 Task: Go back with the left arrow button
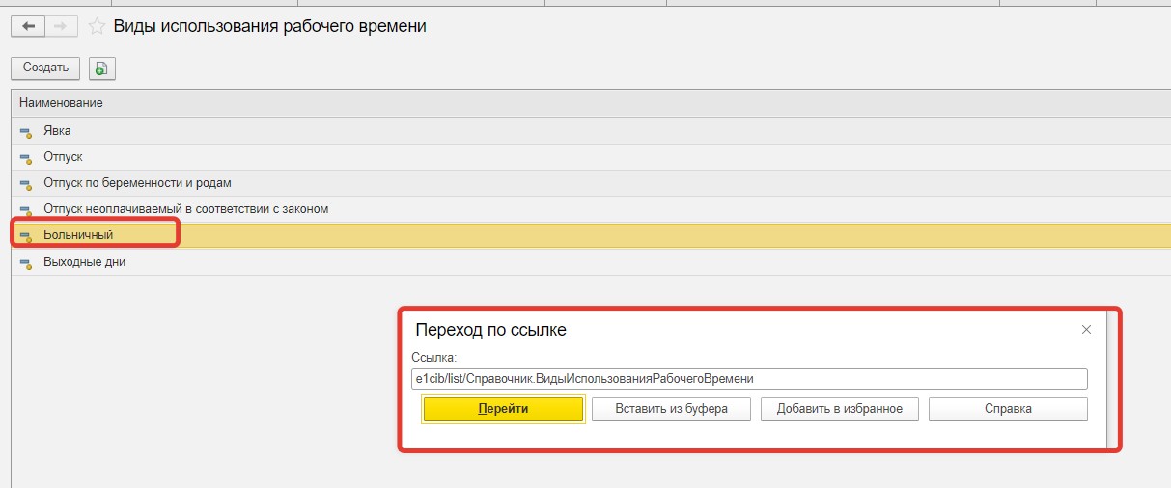(28, 26)
